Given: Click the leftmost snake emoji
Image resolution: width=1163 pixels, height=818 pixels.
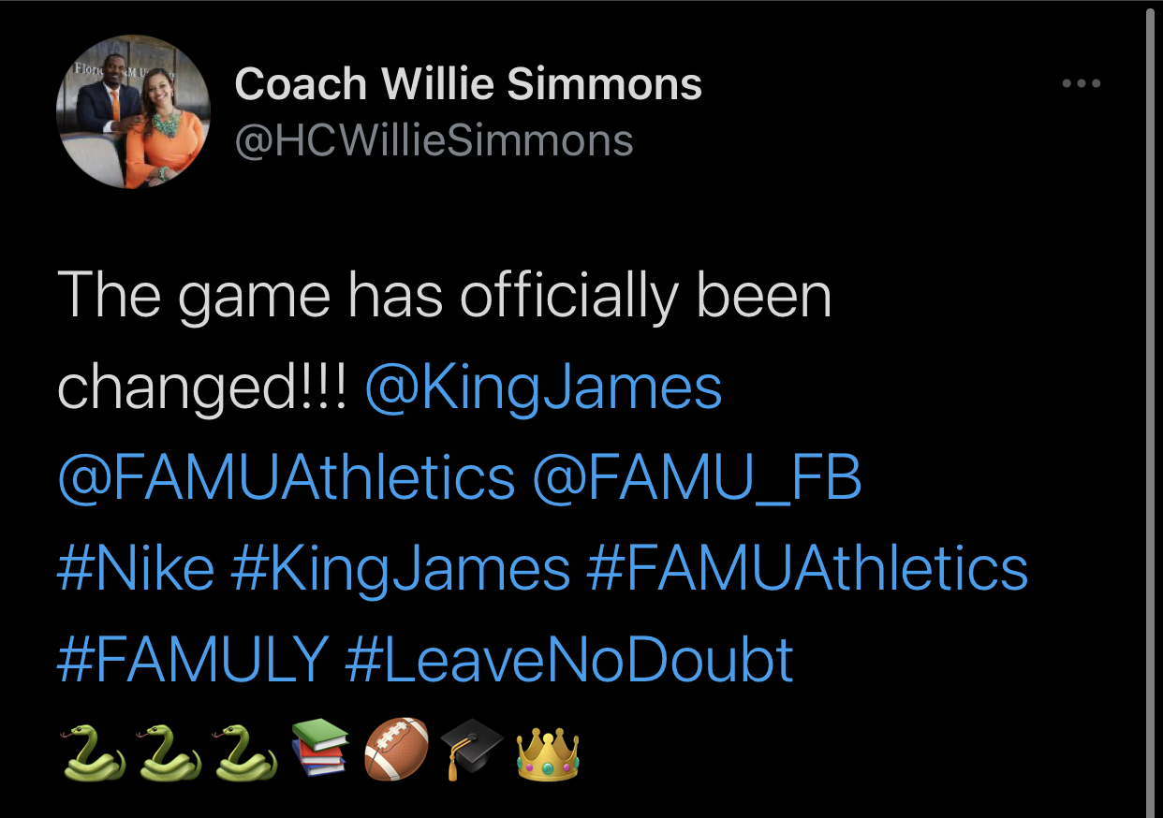Looking at the screenshot, I should pyautogui.click(x=95, y=752).
